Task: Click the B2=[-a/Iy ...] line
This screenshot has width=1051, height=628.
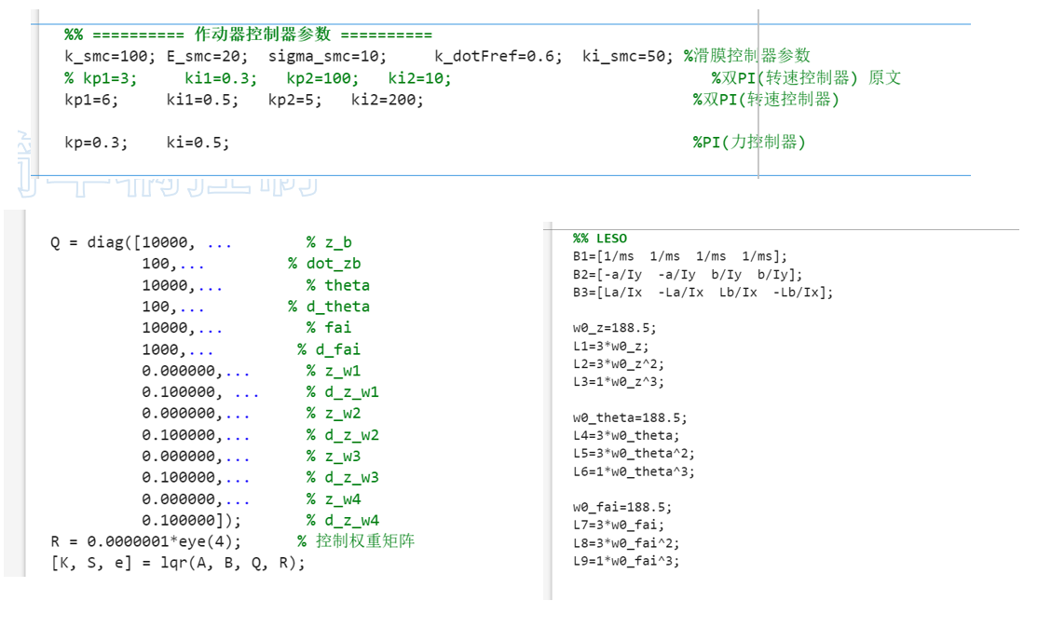Action: [688, 275]
